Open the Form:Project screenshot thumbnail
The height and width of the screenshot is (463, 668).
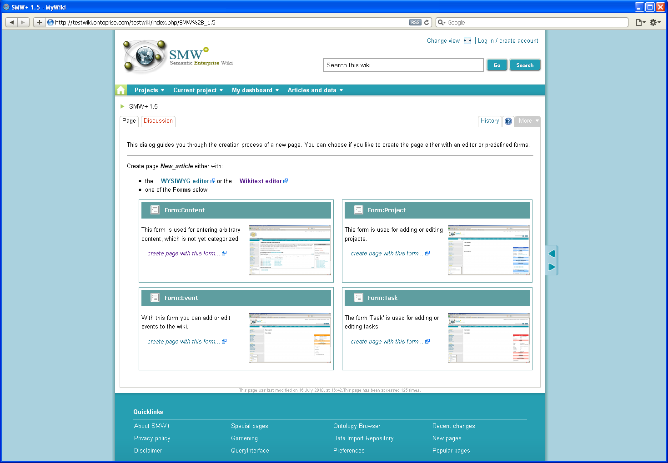click(488, 250)
